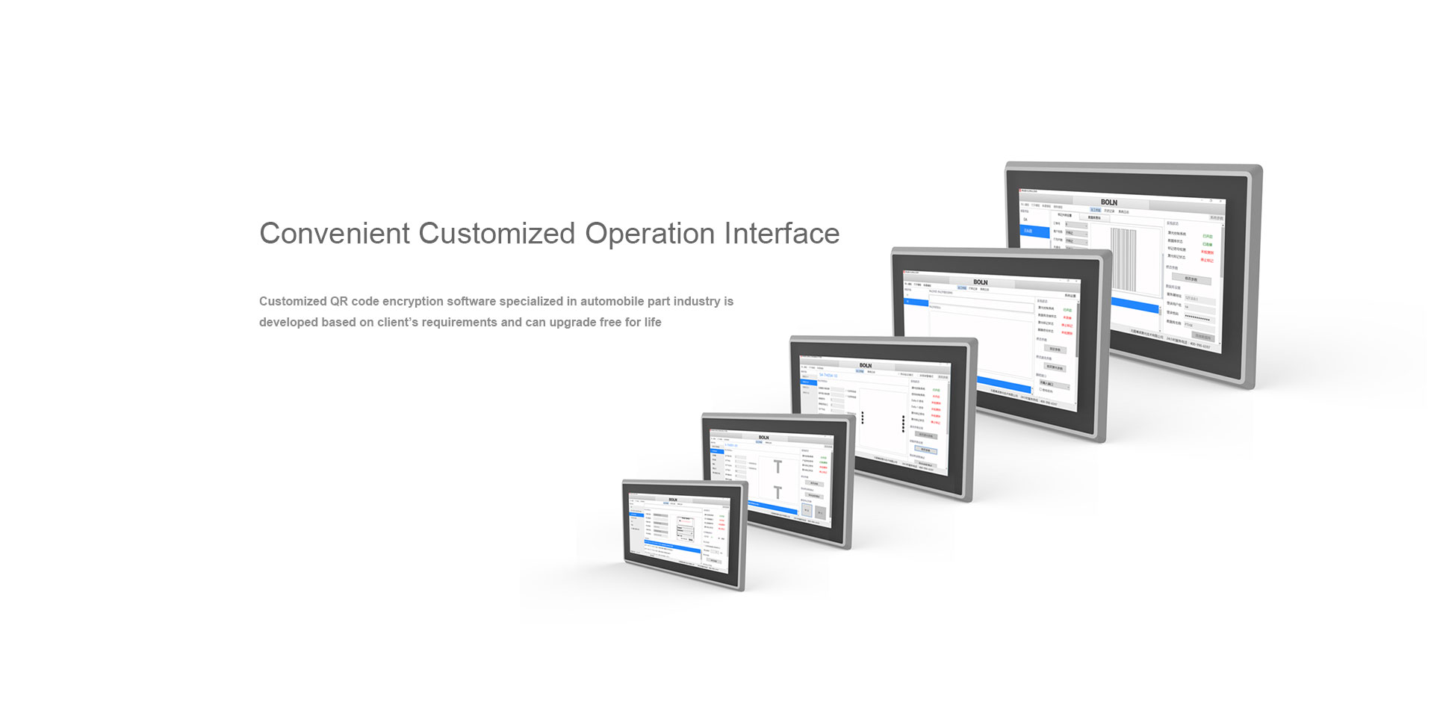Screen dimensions: 1434x702
Task: Click the barcode preview on the largest monitor
Action: click(x=1123, y=260)
